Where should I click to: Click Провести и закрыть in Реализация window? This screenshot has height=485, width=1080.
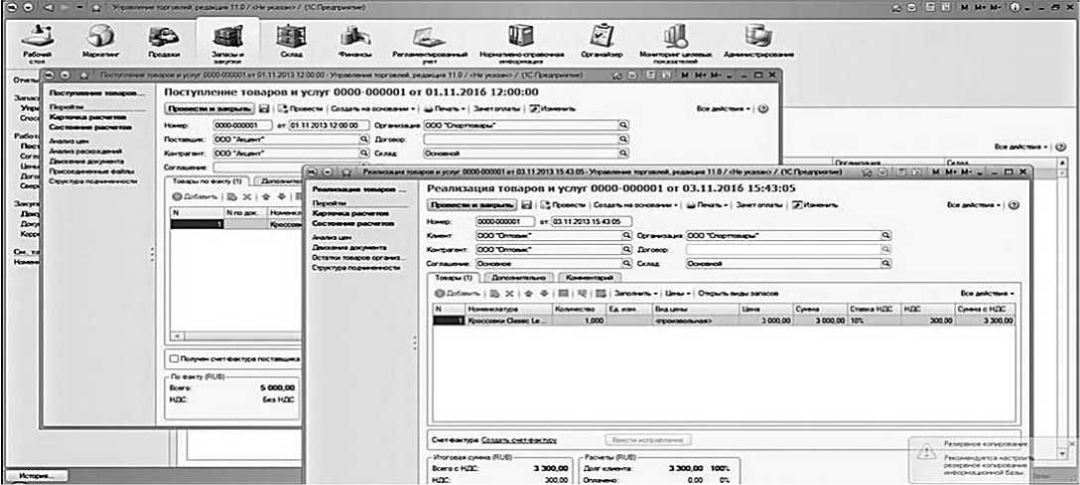tap(472, 205)
